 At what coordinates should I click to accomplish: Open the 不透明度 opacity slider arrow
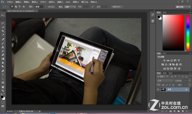coord(190,81)
